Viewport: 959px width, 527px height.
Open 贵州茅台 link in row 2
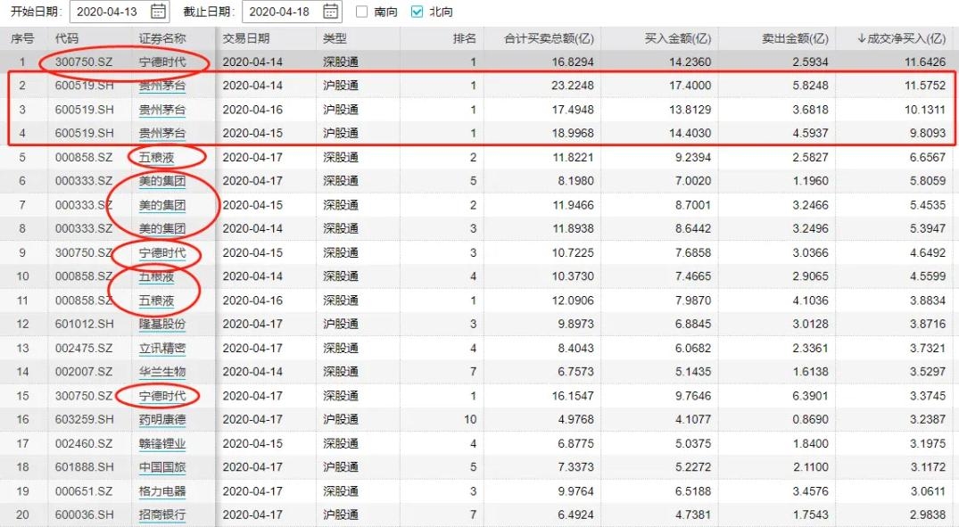162,86
